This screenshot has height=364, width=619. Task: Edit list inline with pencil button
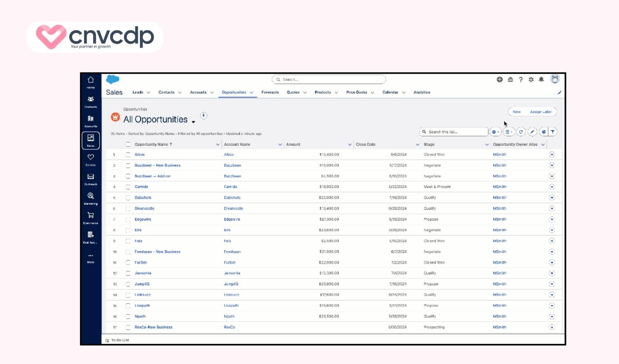click(x=532, y=132)
